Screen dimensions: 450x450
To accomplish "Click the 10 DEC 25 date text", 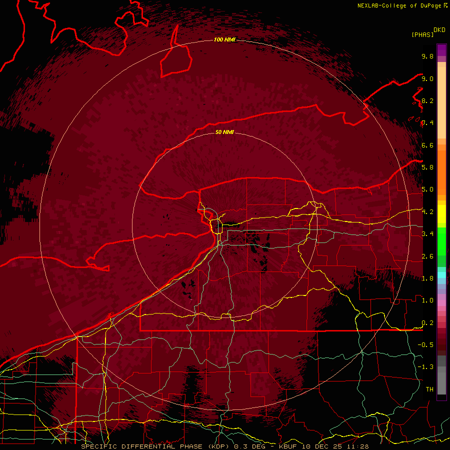I will pyautogui.click(x=323, y=446).
